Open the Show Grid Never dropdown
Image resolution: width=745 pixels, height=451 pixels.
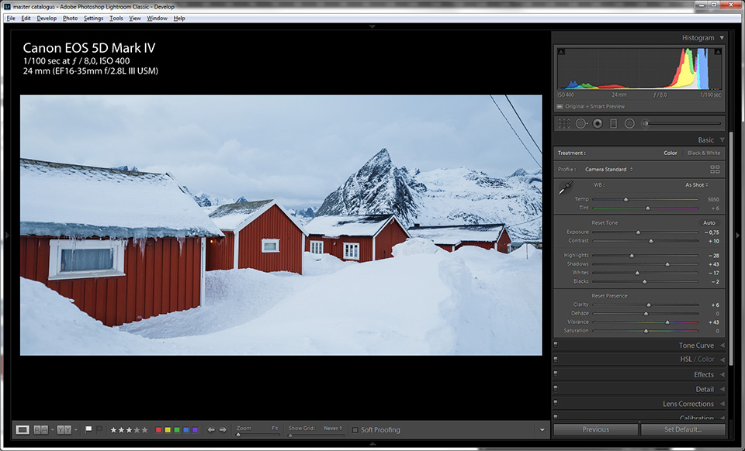[x=333, y=429]
